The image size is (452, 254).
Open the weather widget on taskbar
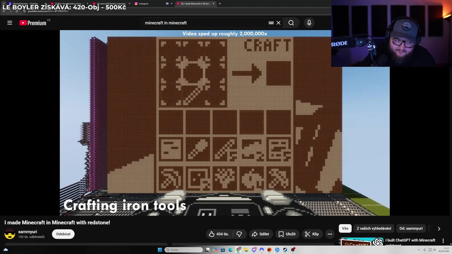coord(6,250)
